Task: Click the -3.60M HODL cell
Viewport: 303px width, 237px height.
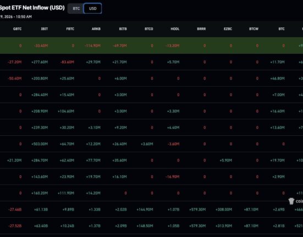Action: pos(174,144)
